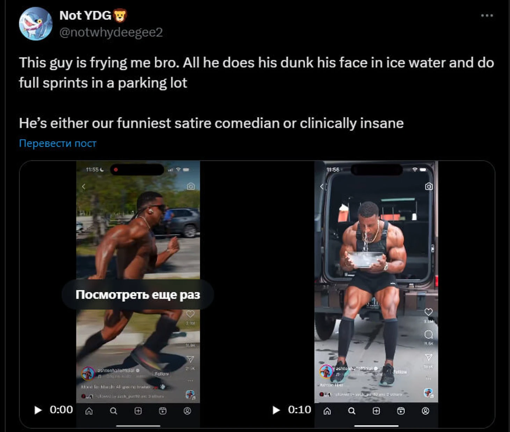
Task: Tap the share arrow icon in right video
Action: [x=429, y=357]
